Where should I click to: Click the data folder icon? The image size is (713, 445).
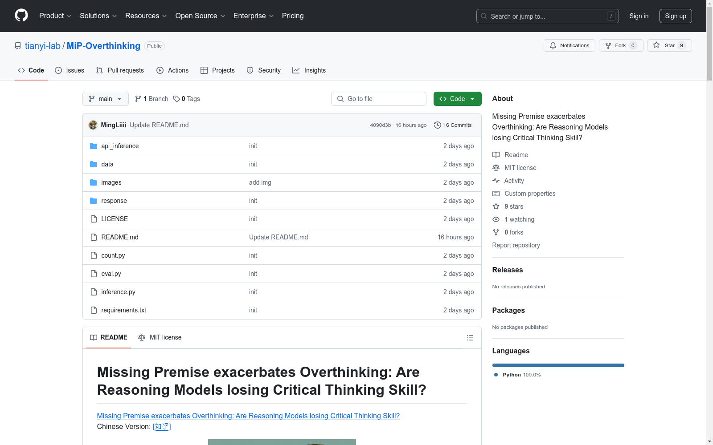[94, 164]
